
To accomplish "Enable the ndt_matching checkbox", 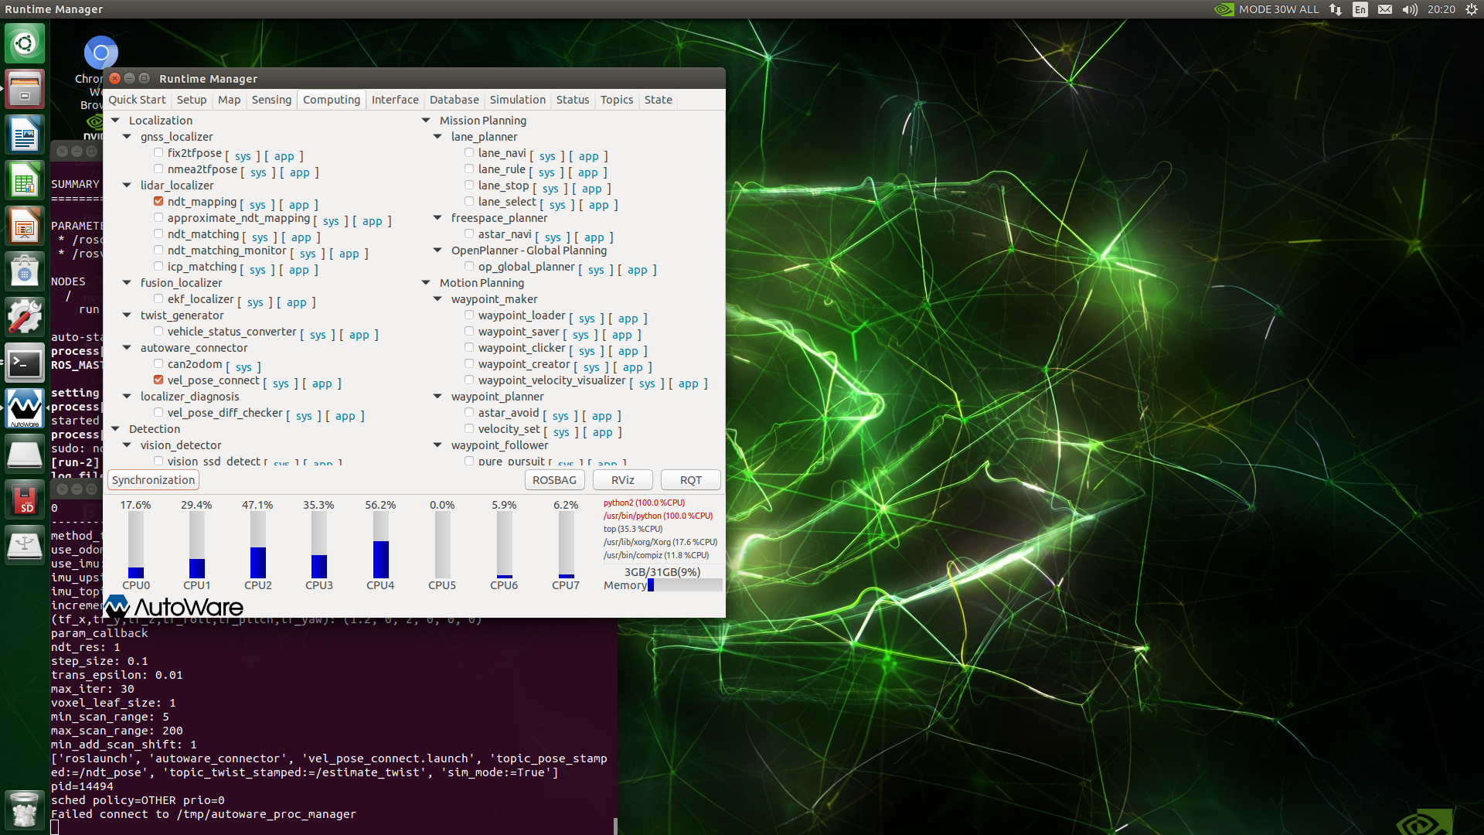I will coord(158,233).
